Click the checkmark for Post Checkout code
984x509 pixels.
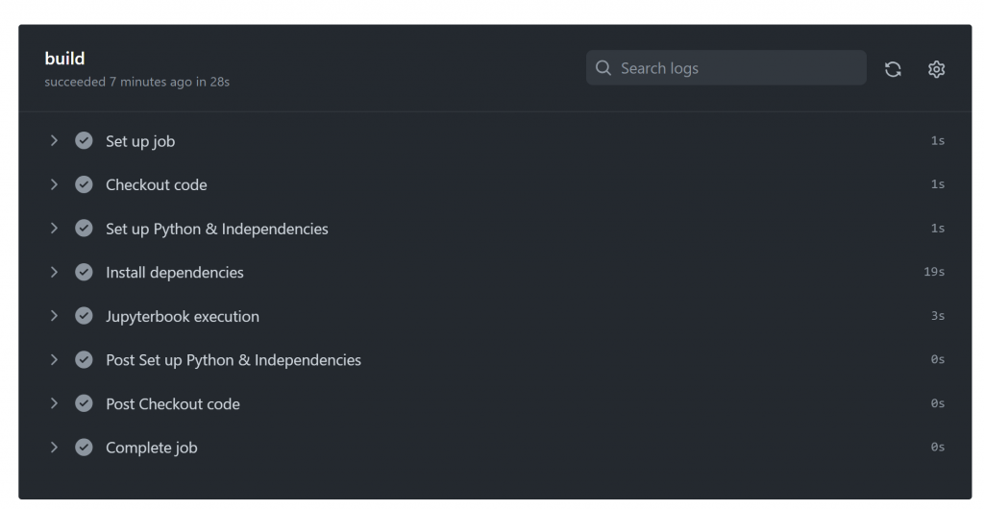coord(84,404)
